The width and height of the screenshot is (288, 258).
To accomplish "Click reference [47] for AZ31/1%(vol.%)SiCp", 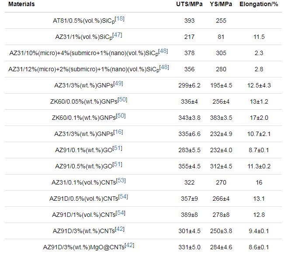I will tap(118, 35).
